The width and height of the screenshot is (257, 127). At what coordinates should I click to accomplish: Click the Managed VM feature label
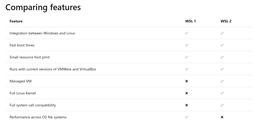[20, 81]
